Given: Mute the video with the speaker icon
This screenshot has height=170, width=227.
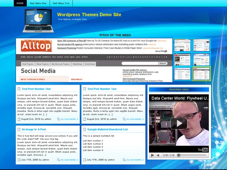Looking at the screenshot, I should click(x=158, y=155).
